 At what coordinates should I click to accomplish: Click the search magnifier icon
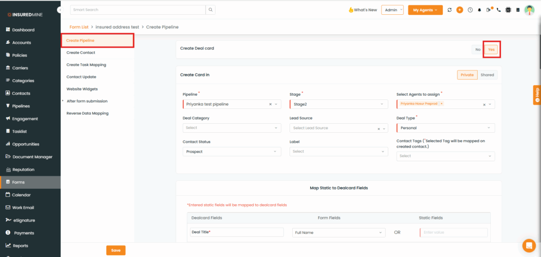click(211, 10)
